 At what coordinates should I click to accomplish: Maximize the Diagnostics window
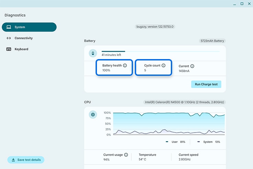[x=242, y=3]
